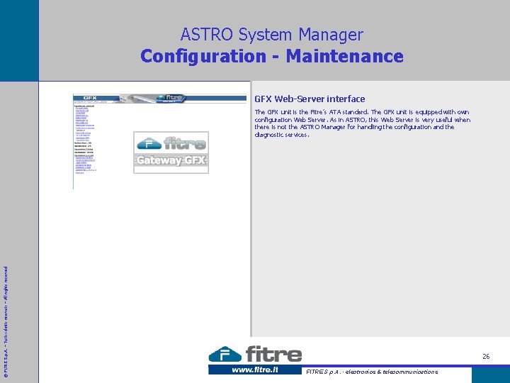Click the slide title 'Configuration - Maintenance'
The height and width of the screenshot is (383, 510).
(x=272, y=56)
